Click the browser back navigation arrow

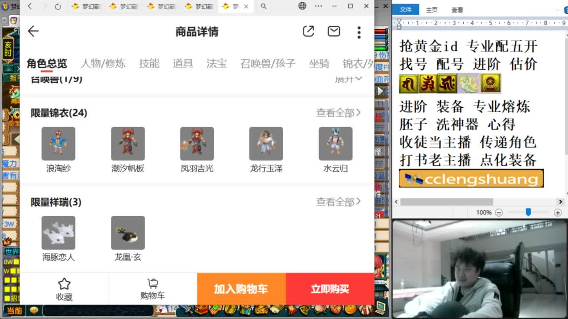pyautogui.click(x=30, y=6)
